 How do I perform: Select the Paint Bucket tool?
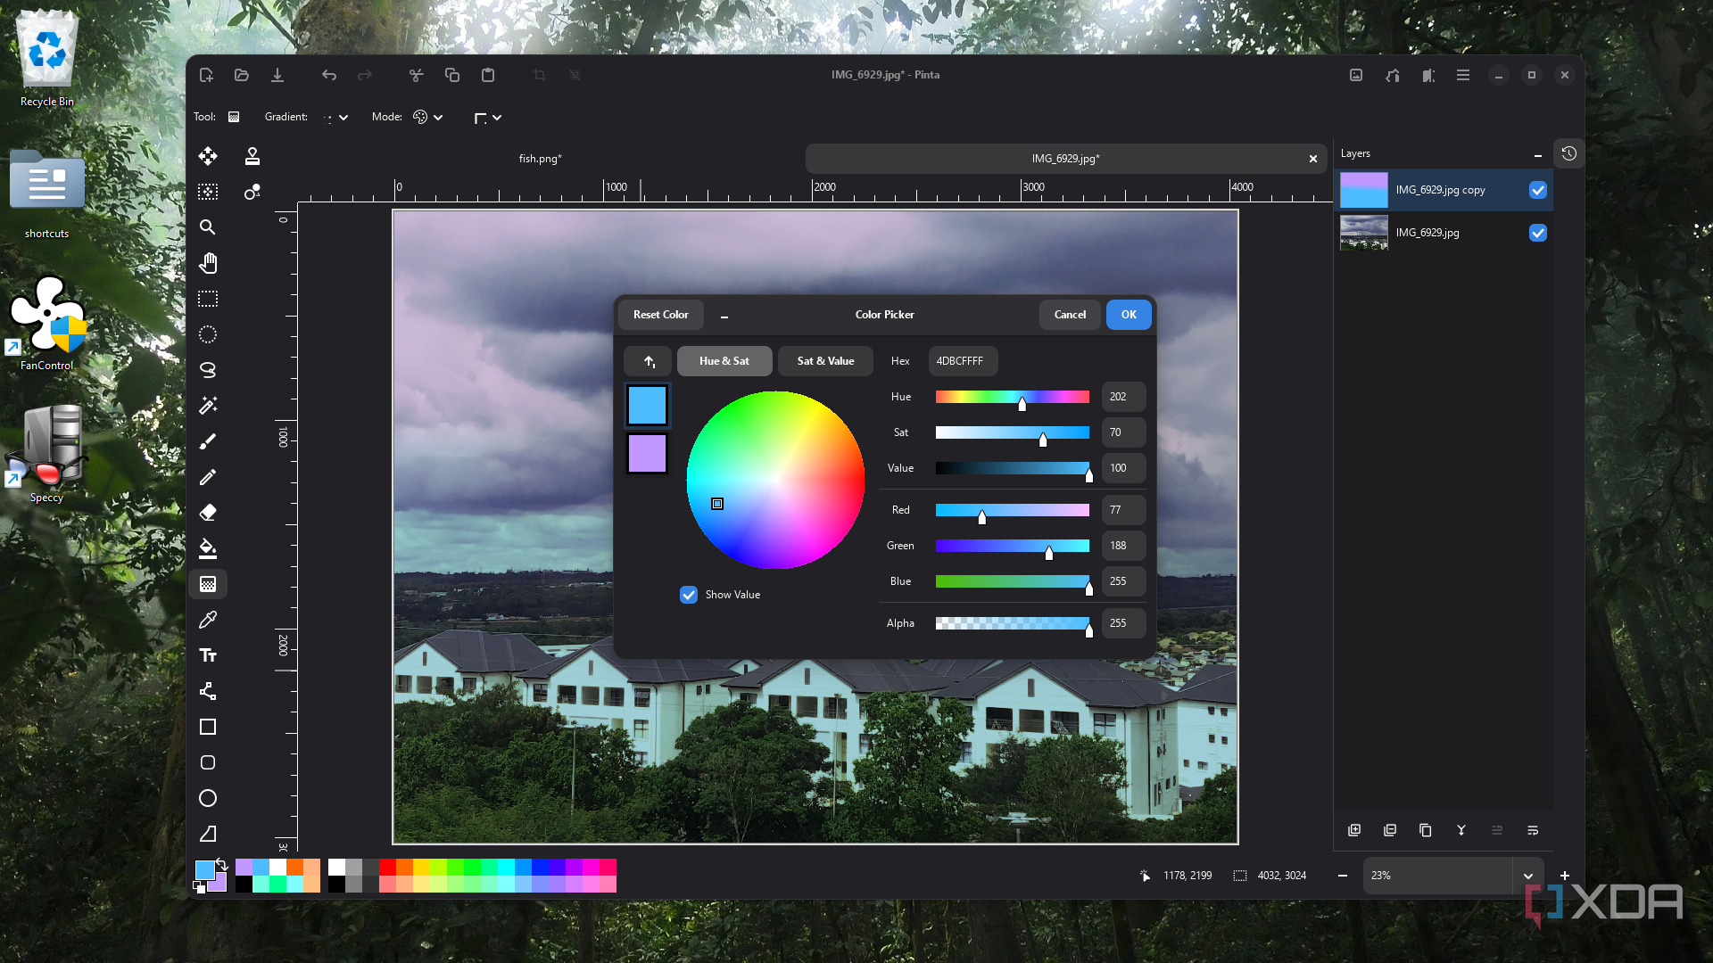point(208,548)
